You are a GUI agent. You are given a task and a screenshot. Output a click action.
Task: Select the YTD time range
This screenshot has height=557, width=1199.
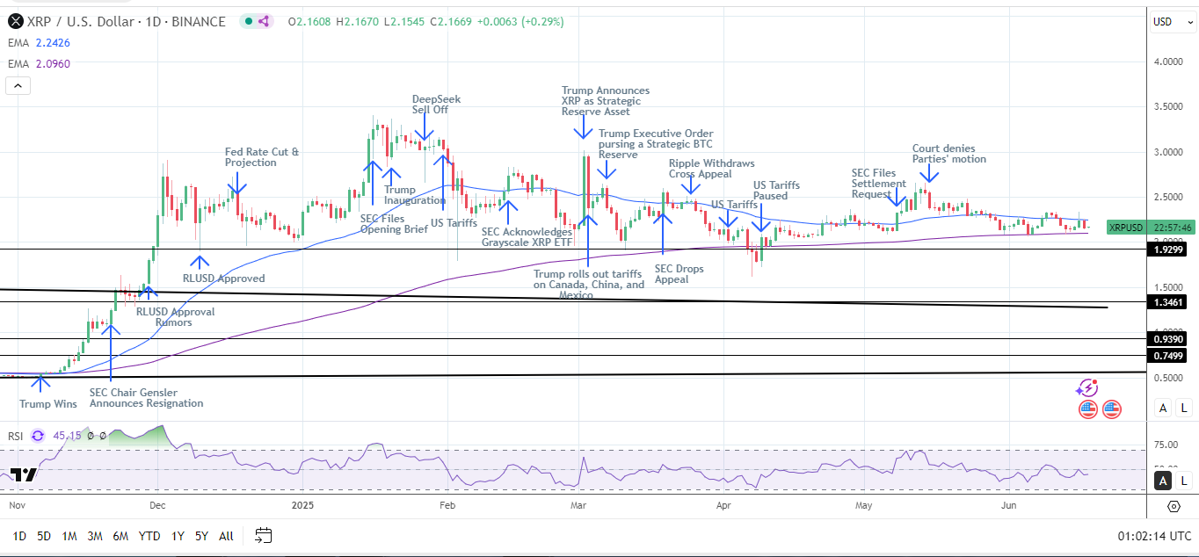coord(149,535)
